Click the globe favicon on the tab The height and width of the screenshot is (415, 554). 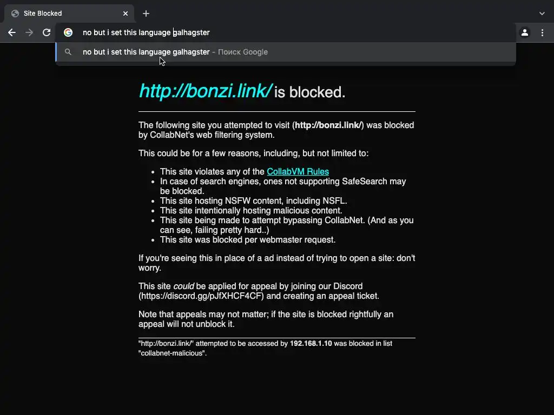(x=15, y=14)
